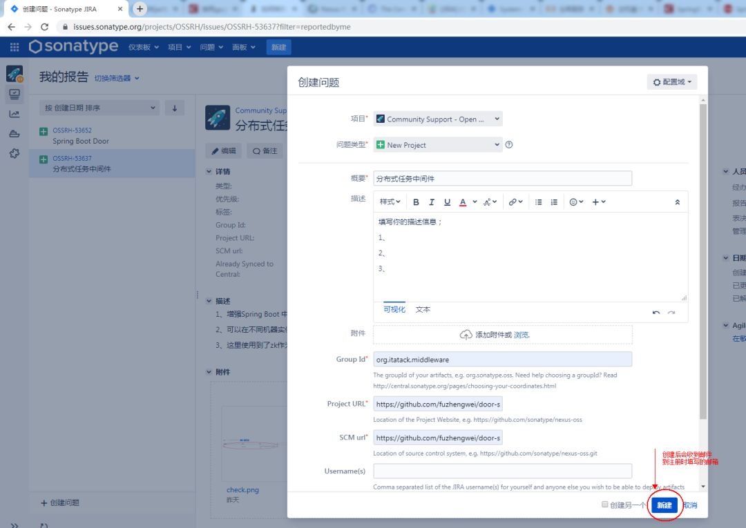Expand the 样式 text style dropdown
The width and height of the screenshot is (746, 528).
pos(390,202)
